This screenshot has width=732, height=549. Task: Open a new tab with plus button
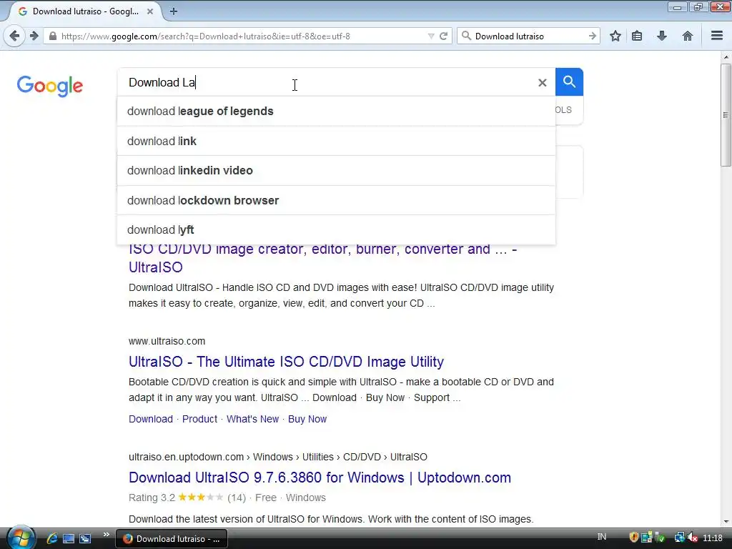click(x=173, y=11)
